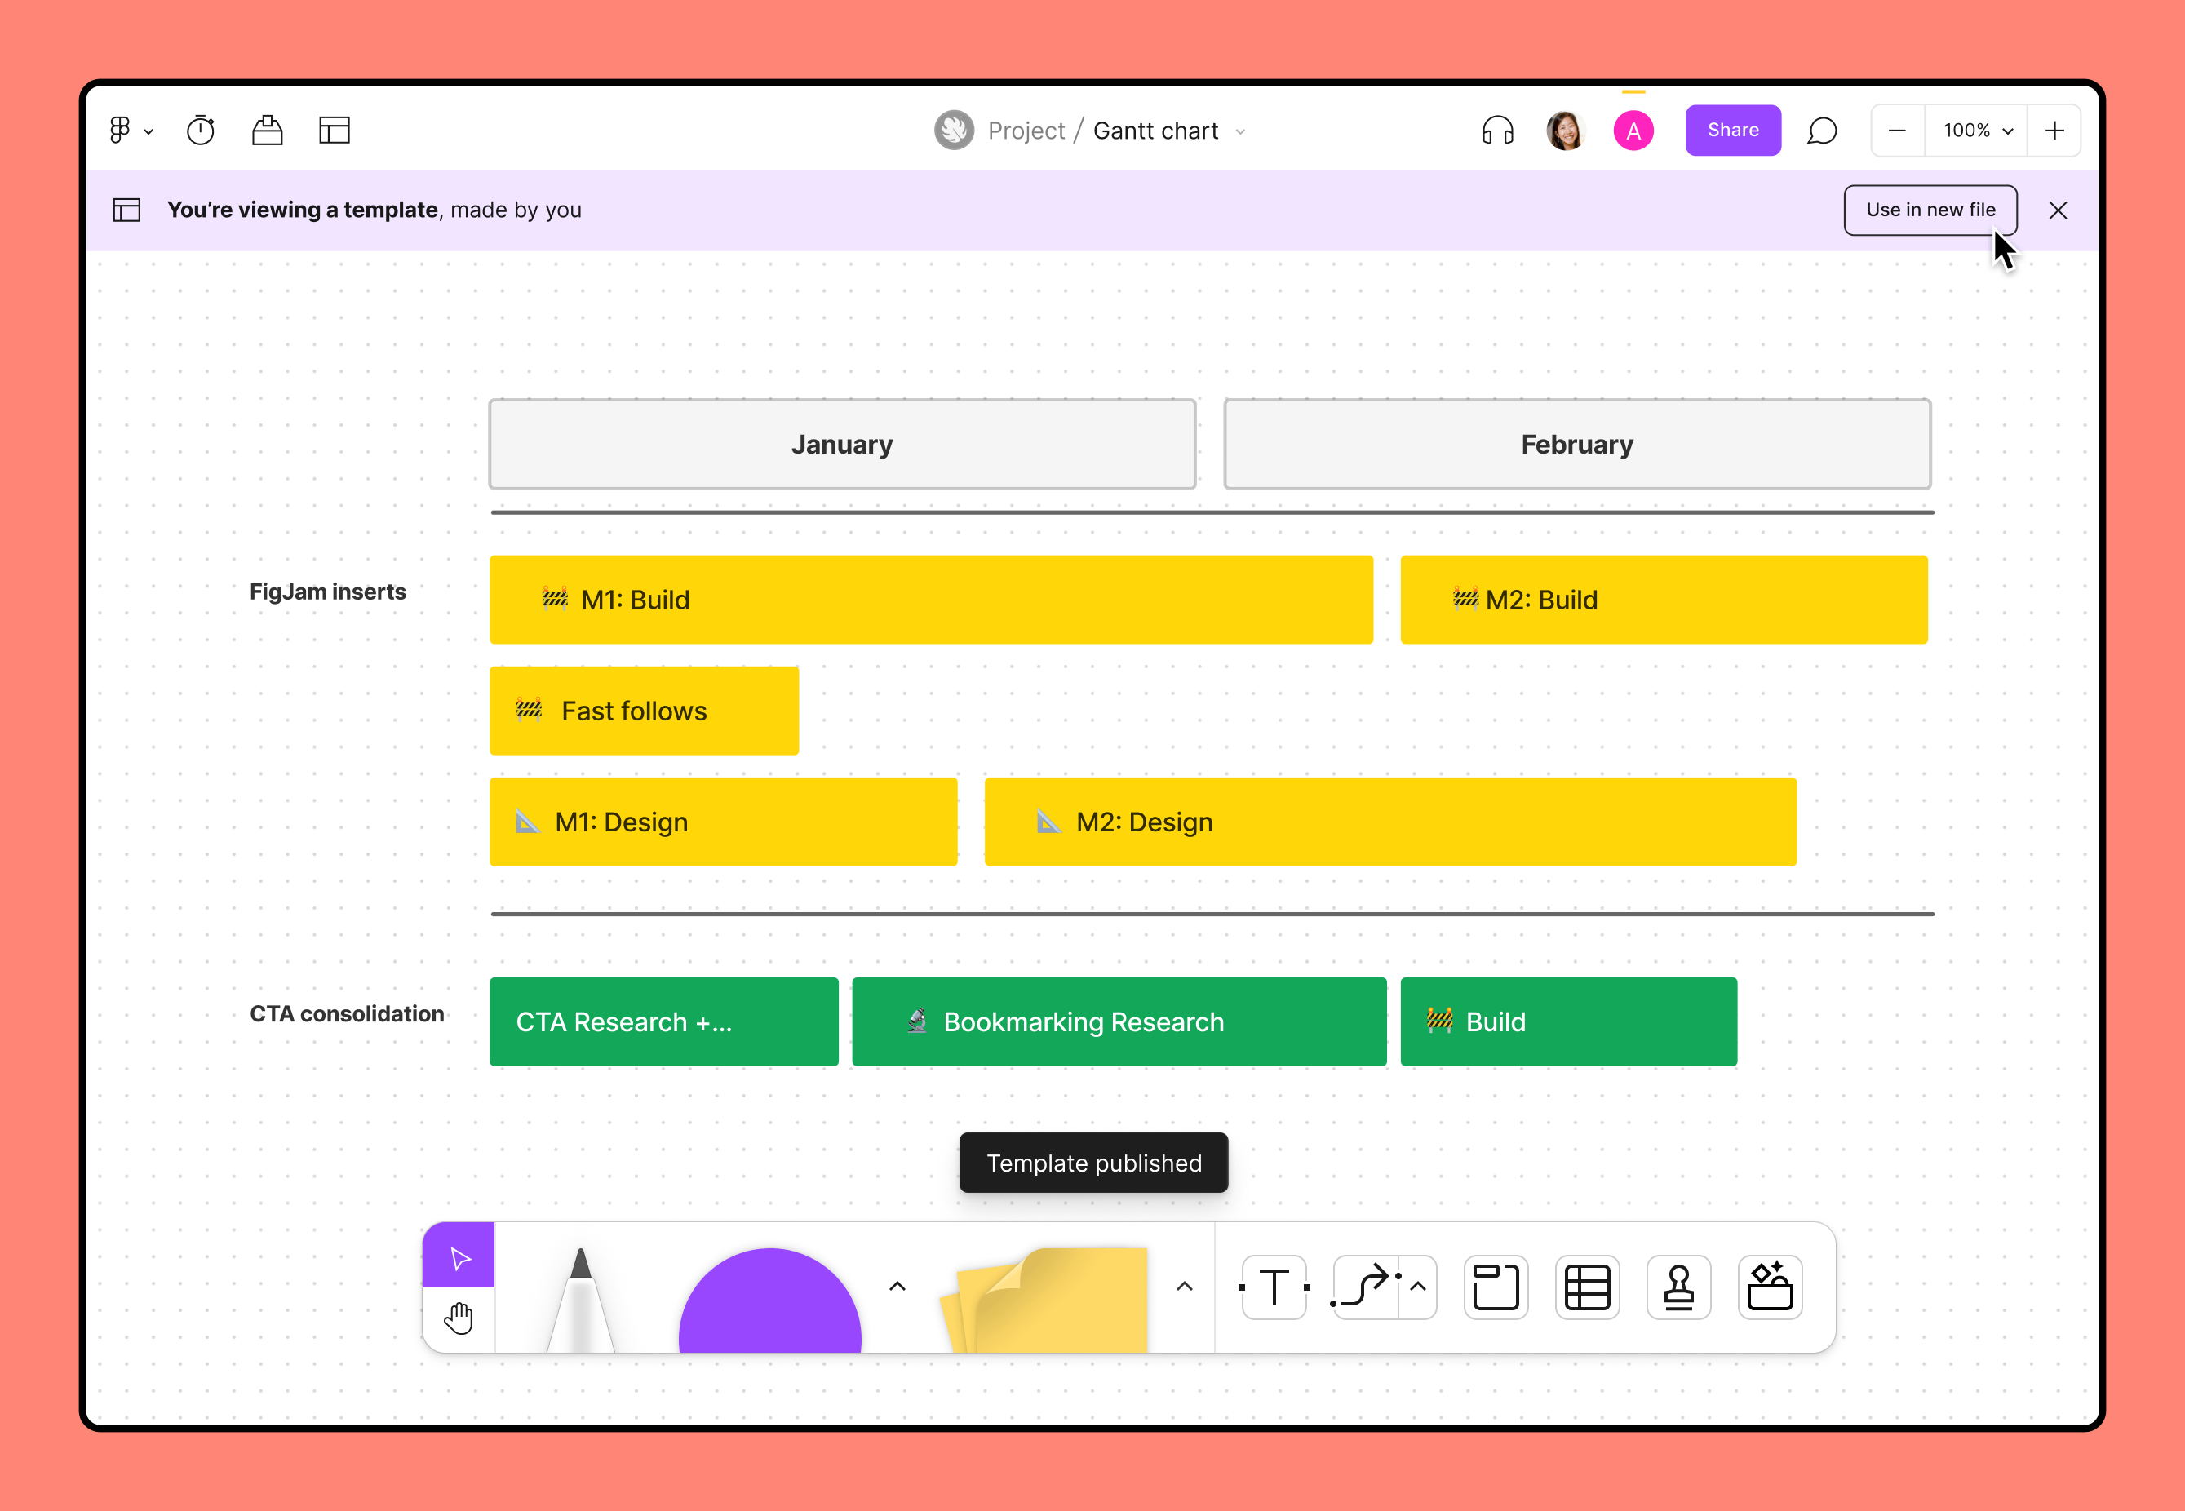Open the comments tool
The width and height of the screenshot is (2185, 1511).
(1821, 131)
